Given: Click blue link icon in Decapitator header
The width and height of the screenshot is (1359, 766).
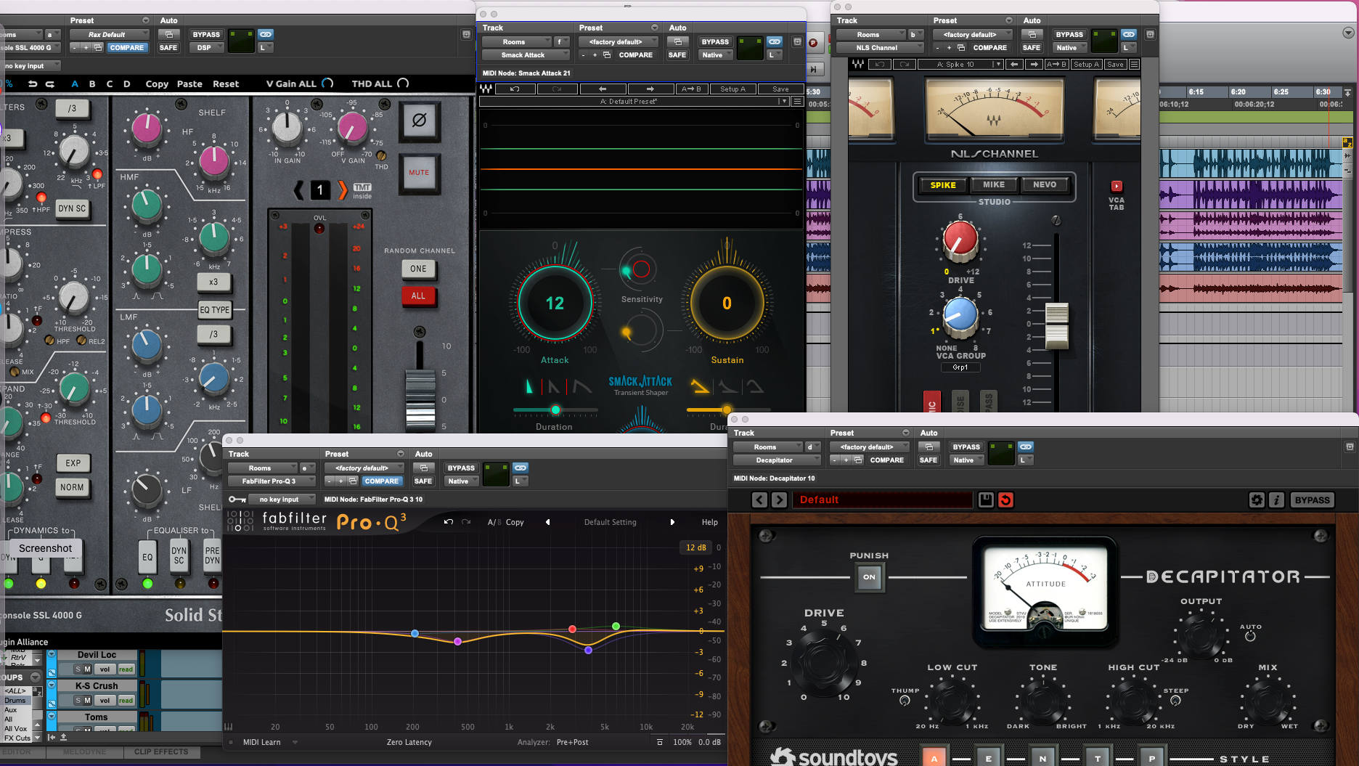Looking at the screenshot, I should pyautogui.click(x=1026, y=447).
